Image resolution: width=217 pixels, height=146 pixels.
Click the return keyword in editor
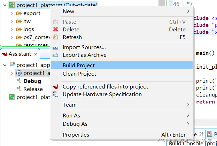click(x=206, y=102)
